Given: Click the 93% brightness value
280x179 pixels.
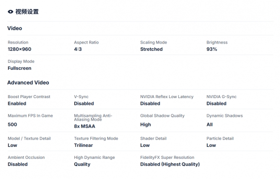Looking at the screenshot, I should [x=212, y=49].
